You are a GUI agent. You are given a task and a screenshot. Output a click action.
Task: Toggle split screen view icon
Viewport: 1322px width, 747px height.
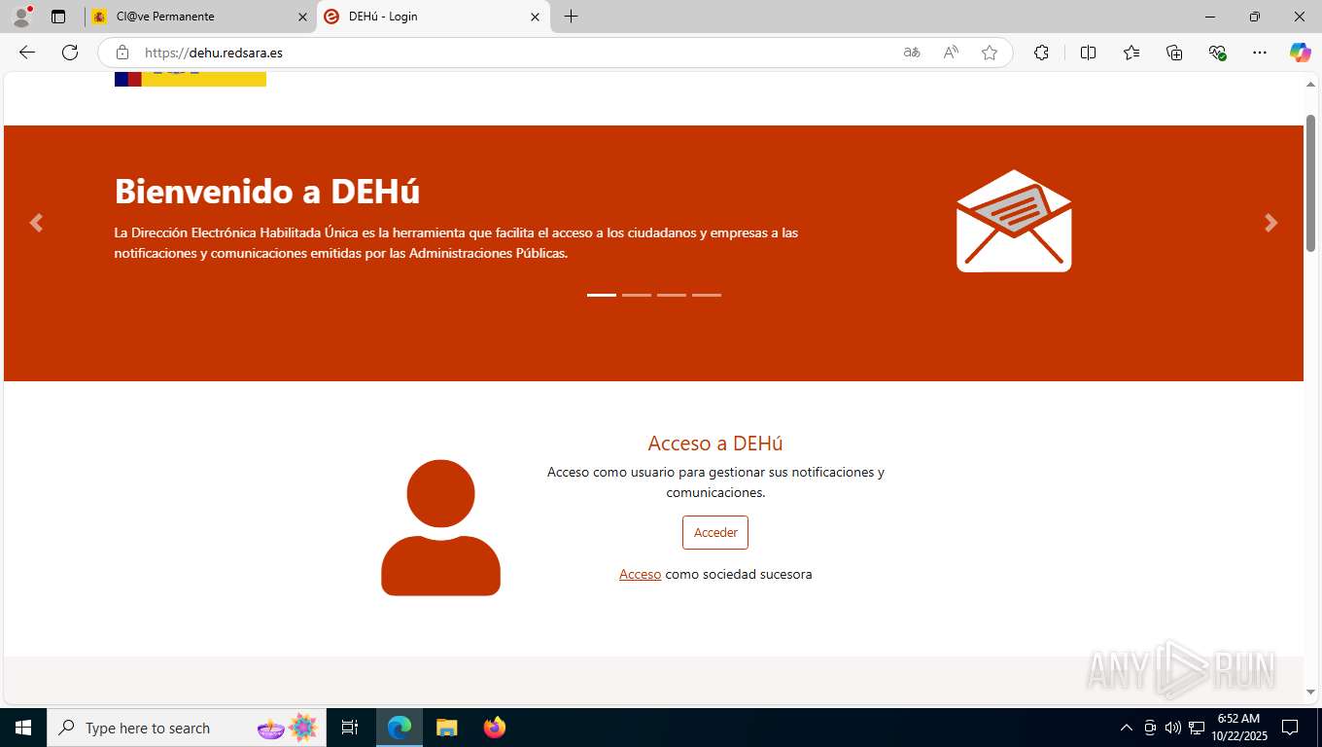(x=1088, y=53)
